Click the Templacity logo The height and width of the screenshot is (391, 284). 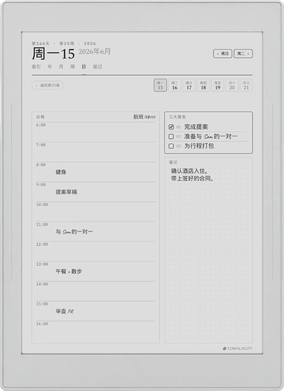click(x=238, y=348)
